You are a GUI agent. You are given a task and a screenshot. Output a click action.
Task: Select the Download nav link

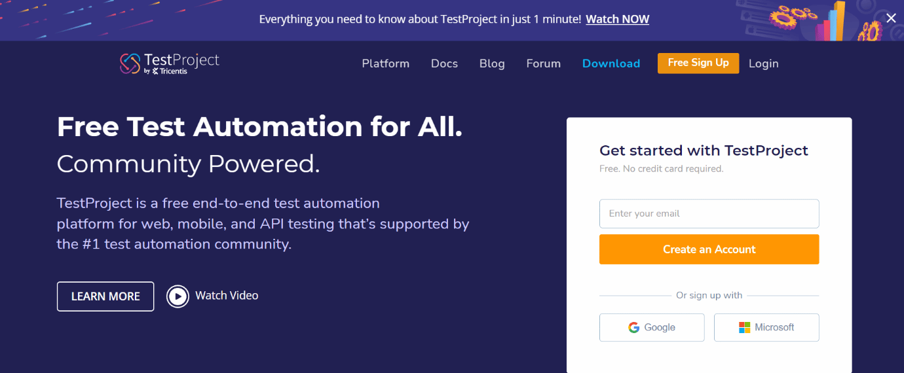[611, 63]
